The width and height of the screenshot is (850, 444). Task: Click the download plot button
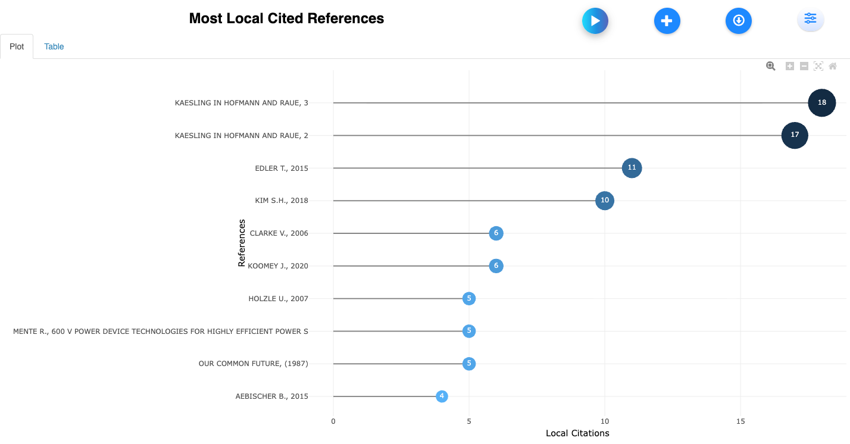coord(738,21)
